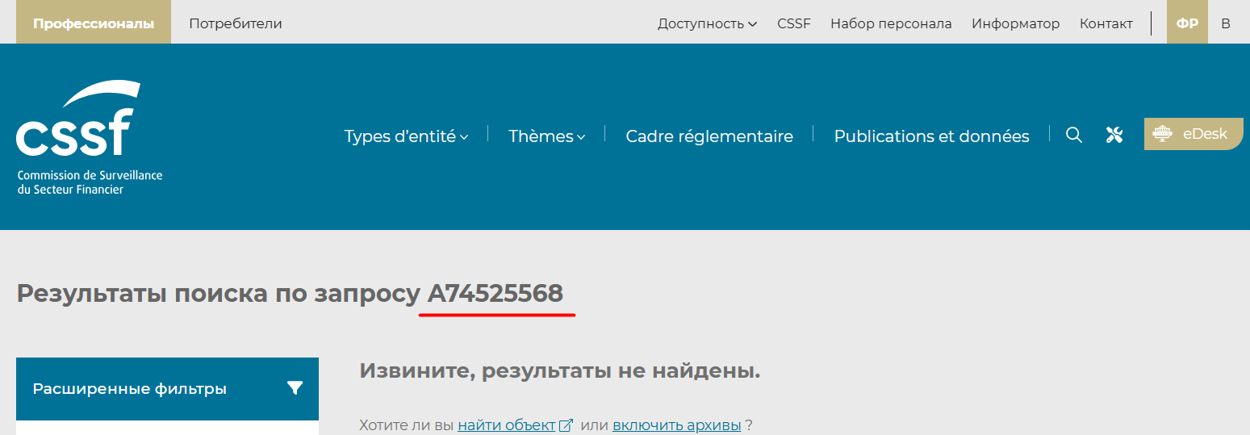Open the CSSF top link

[794, 23]
